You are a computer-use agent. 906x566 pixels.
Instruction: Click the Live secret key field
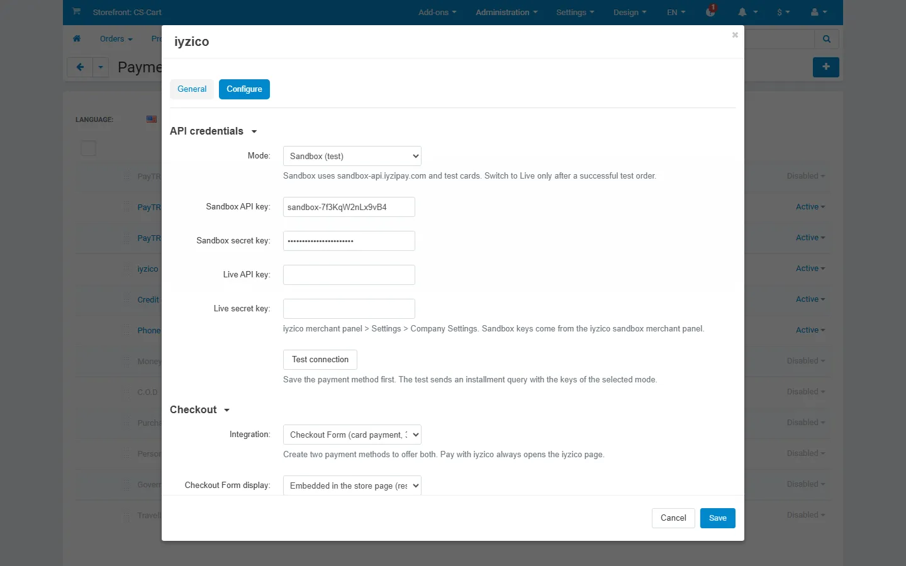tap(349, 309)
